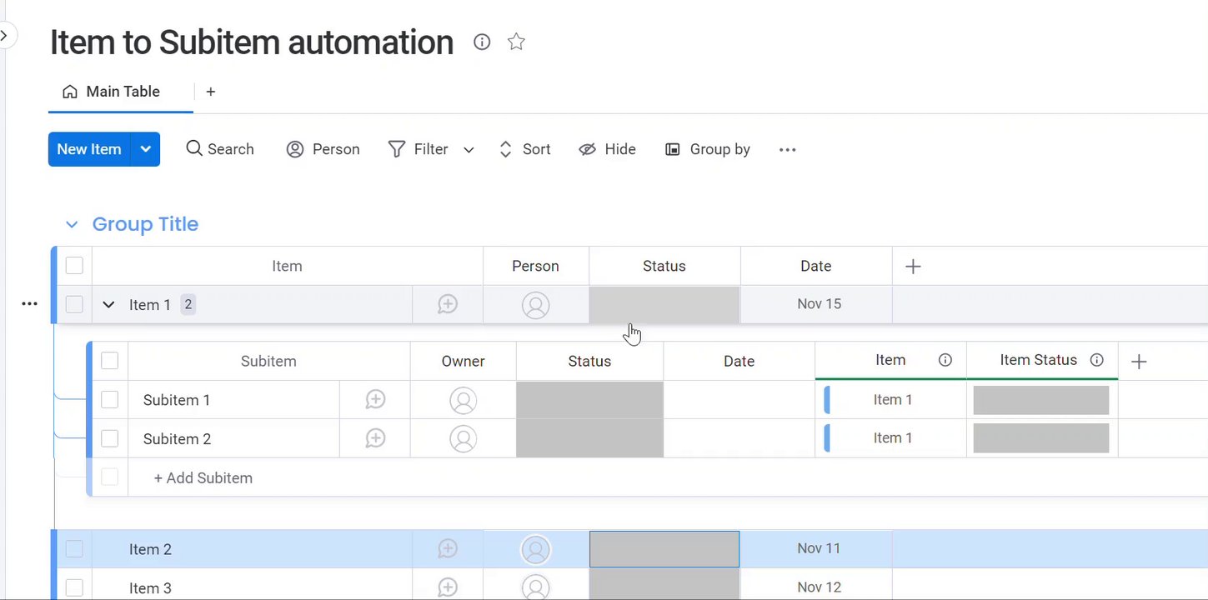This screenshot has width=1208, height=600.
Task: Check the Item 3 checkbox
Action: coord(74,587)
